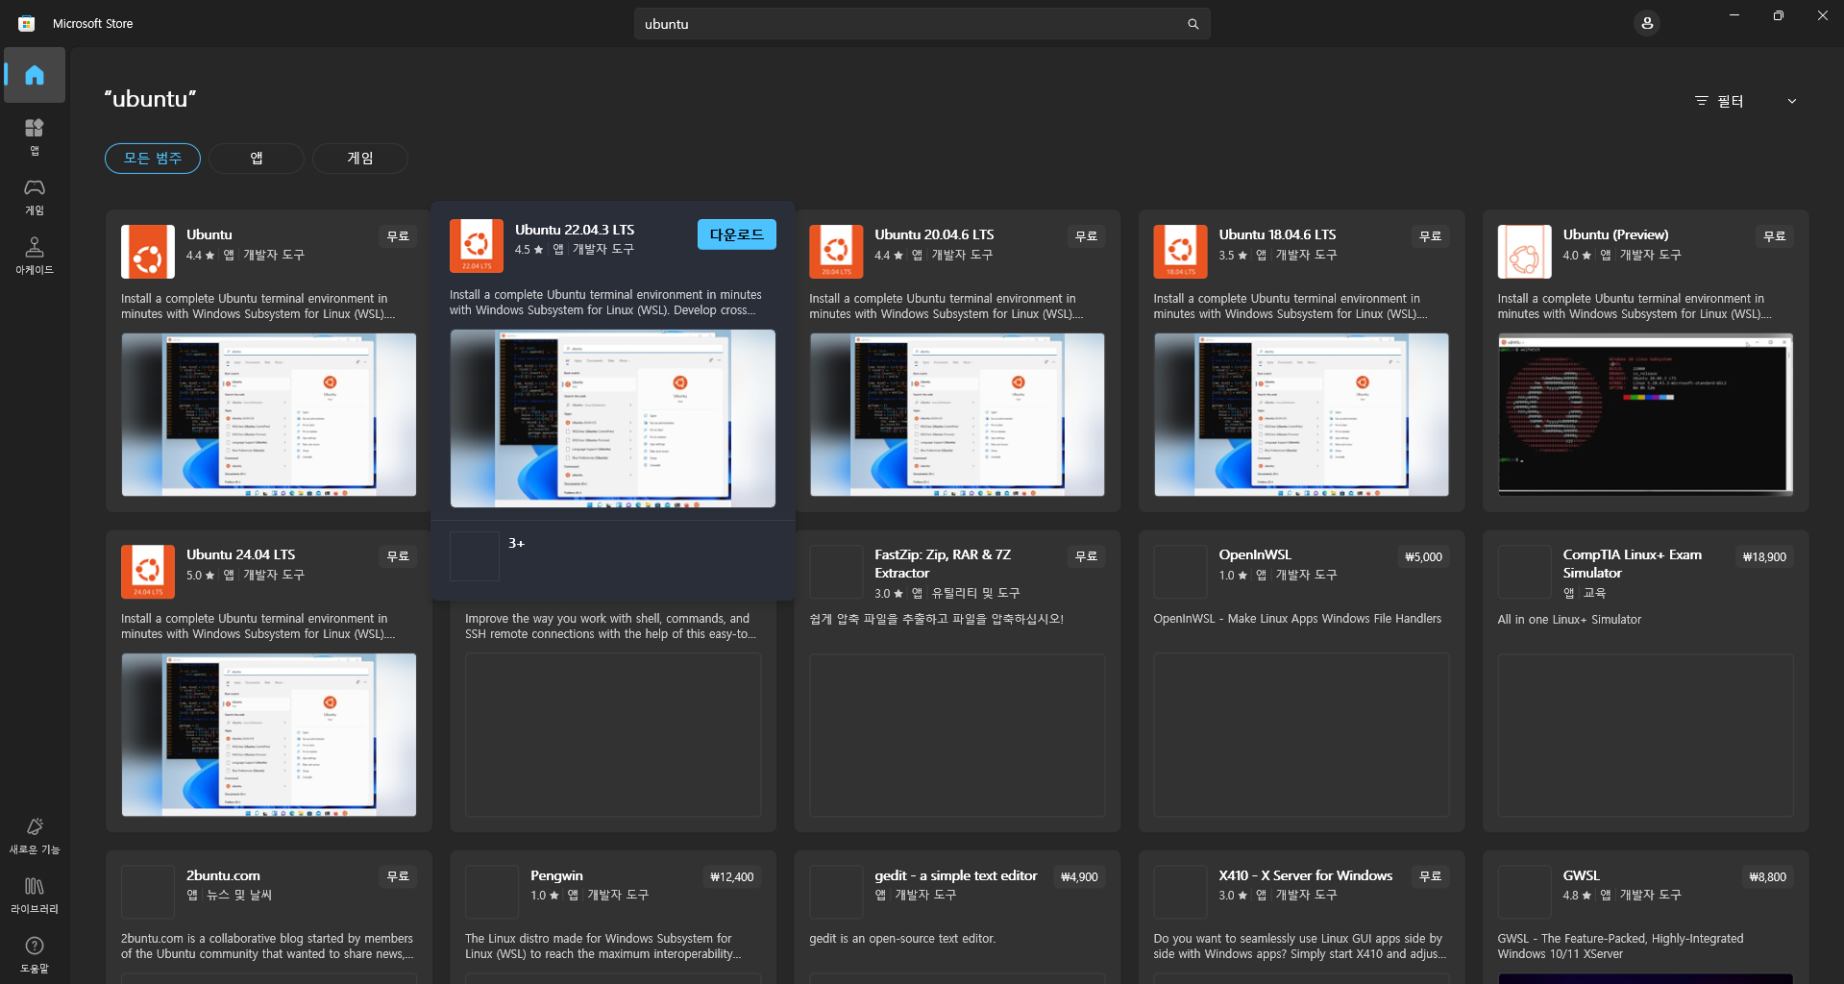Click free badge on Ubuntu 20.04.6 LTS

click(x=1086, y=236)
